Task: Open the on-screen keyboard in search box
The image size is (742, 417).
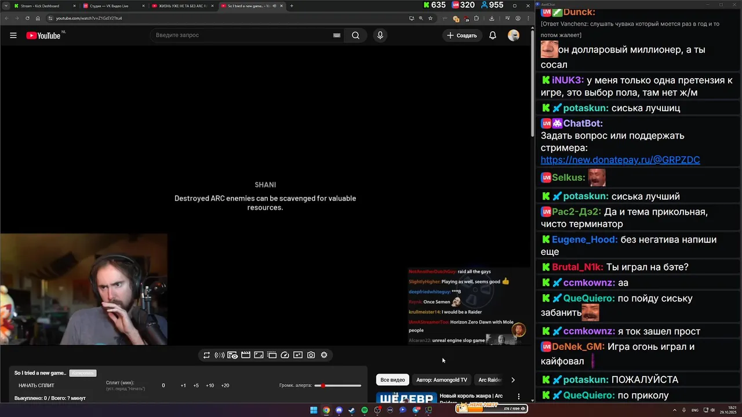Action: tap(336, 35)
